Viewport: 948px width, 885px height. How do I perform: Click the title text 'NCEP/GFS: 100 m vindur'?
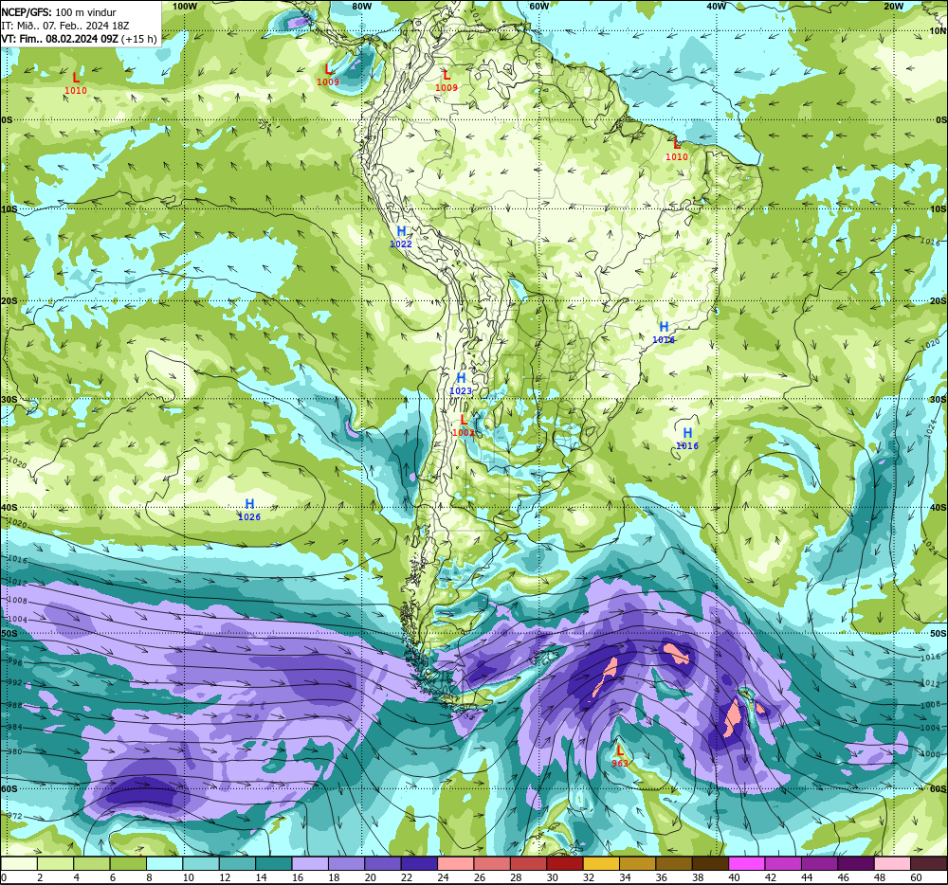click(x=59, y=12)
